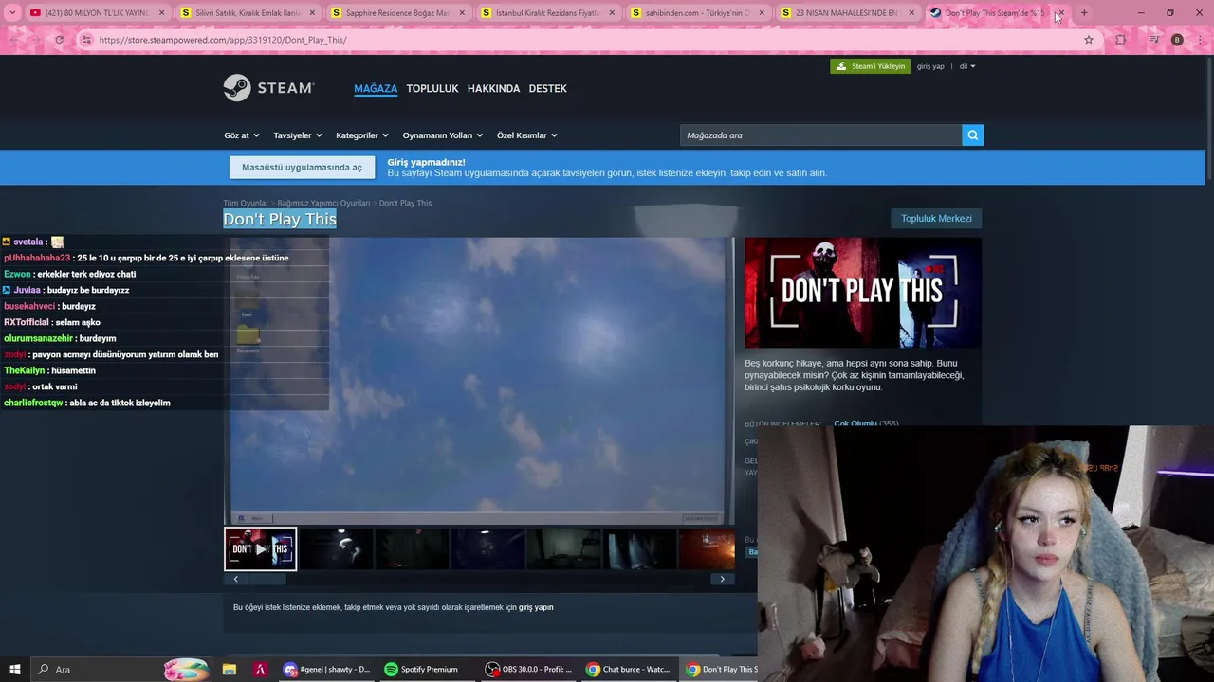Expand the Oynamanın Yolları dropdown

tap(442, 135)
